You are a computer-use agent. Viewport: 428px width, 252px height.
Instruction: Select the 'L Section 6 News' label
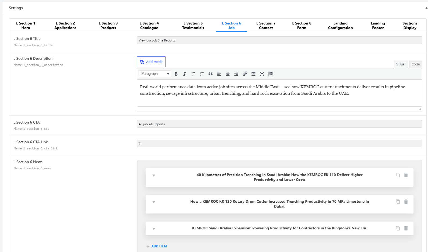click(28, 162)
